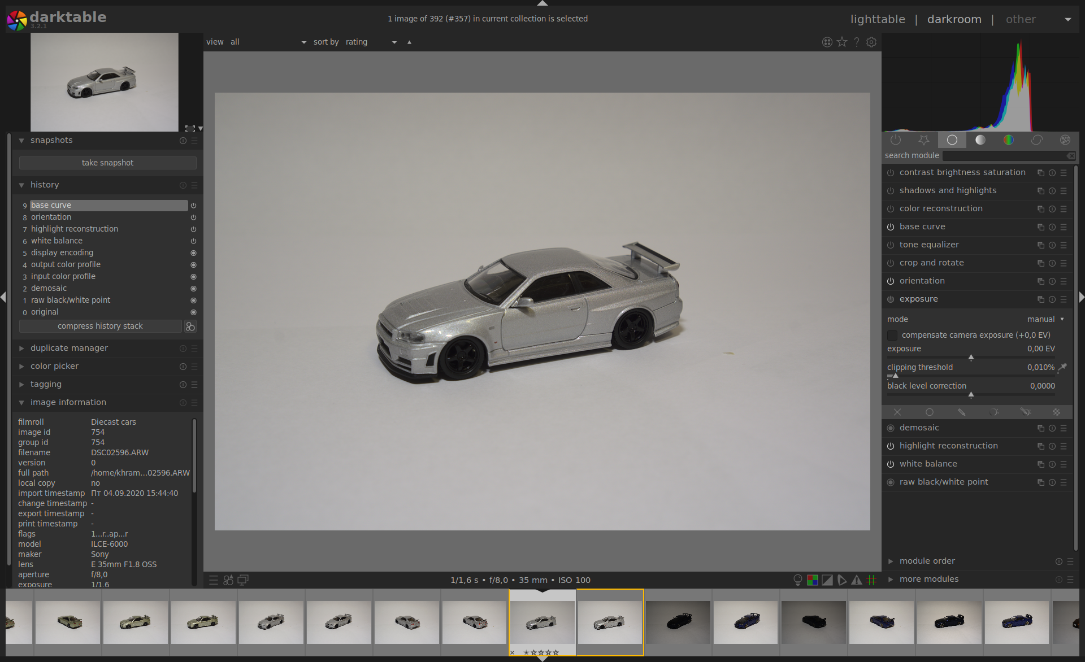Toggle color assessment bulb icon
Viewport: 1085px width, 662px height.
tap(798, 580)
